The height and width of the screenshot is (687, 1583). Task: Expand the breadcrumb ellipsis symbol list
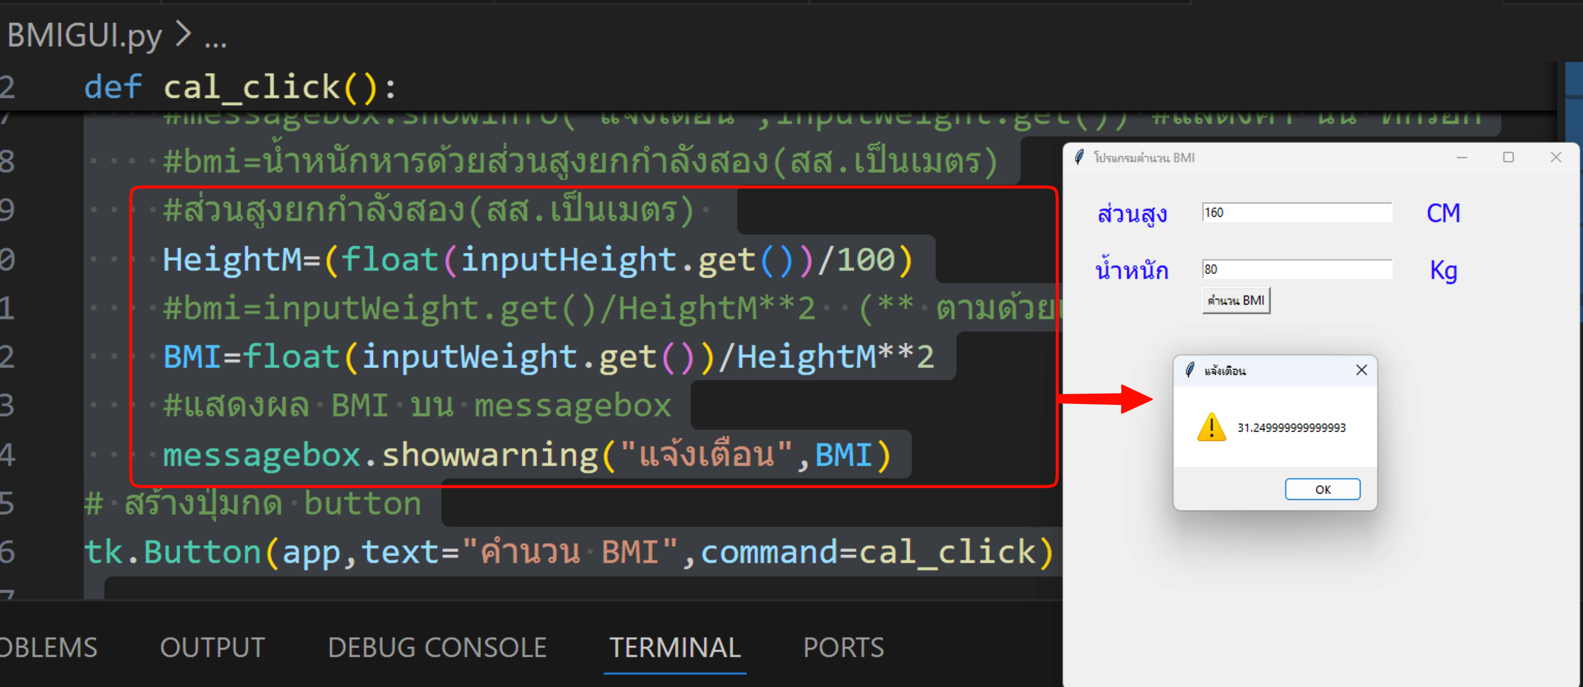coord(215,39)
